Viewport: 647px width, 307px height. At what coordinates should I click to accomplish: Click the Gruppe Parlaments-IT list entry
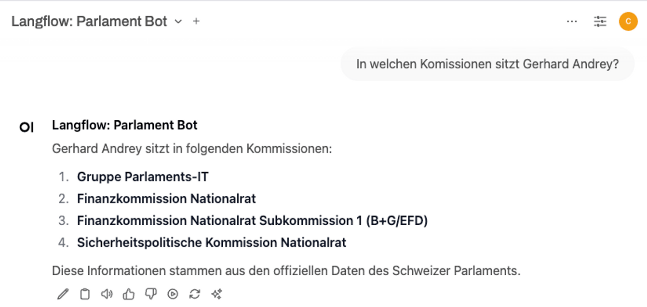pyautogui.click(x=143, y=177)
